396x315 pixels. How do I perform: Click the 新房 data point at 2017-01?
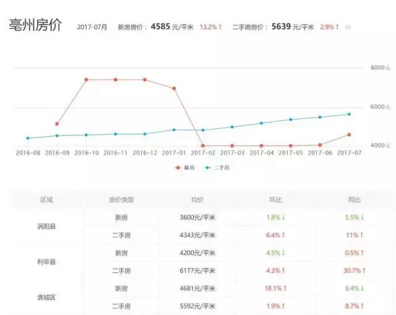coord(174,88)
